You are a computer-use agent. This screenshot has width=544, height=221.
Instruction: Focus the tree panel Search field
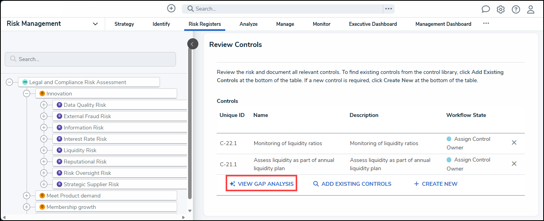(x=90, y=59)
